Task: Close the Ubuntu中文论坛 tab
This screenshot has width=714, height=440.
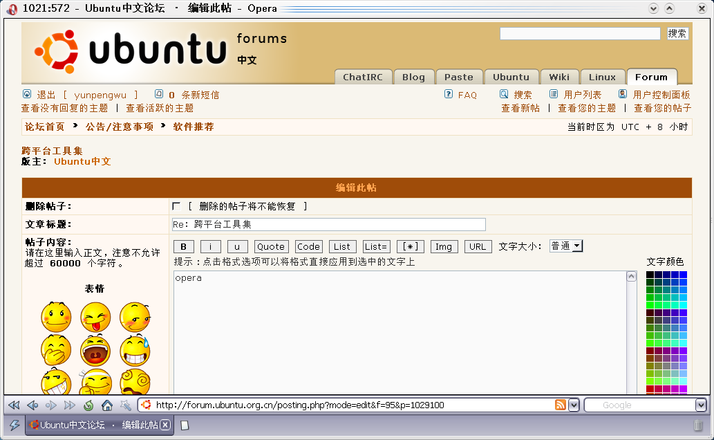Action: click(166, 425)
